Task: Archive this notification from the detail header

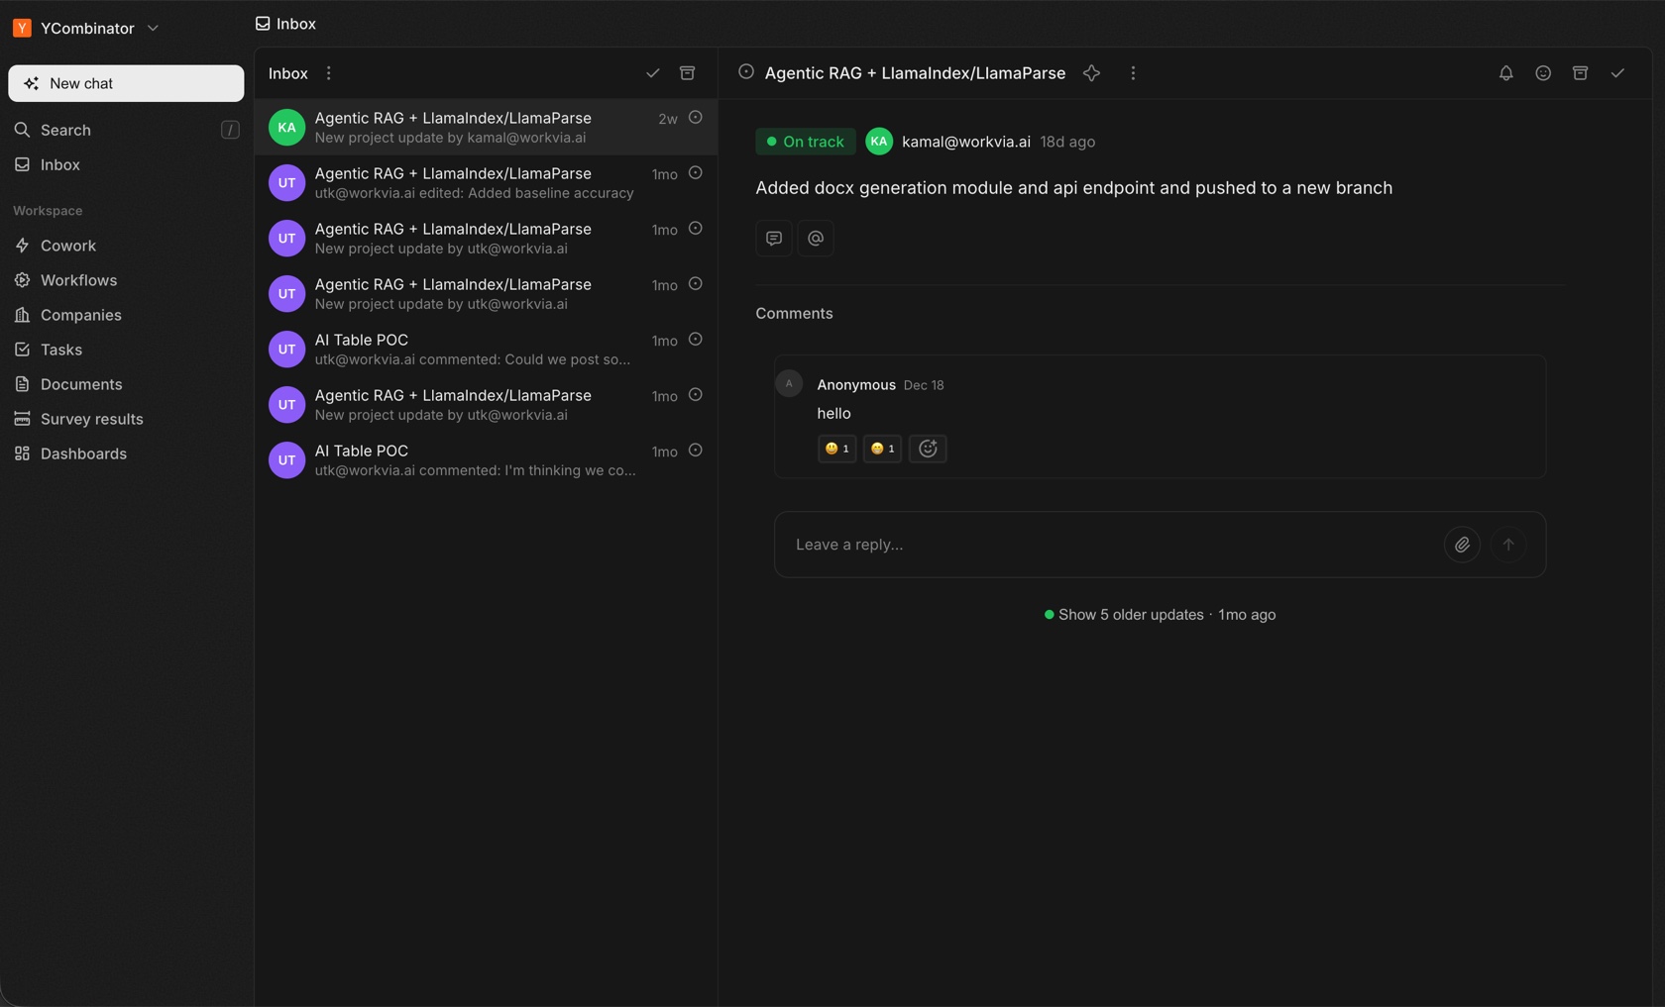Action: pyautogui.click(x=1580, y=73)
